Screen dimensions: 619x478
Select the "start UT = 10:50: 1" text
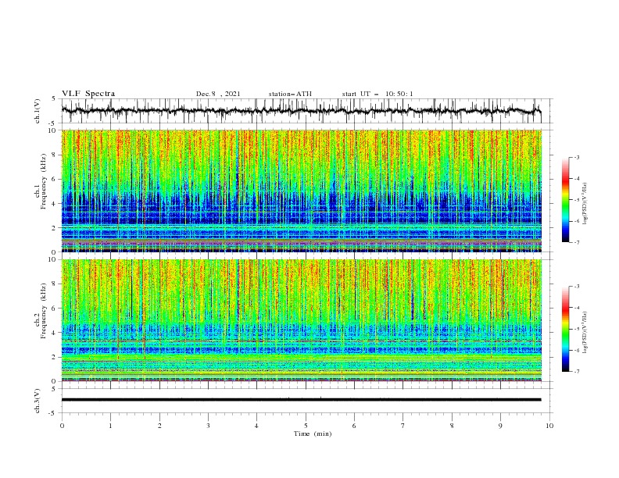coord(377,94)
